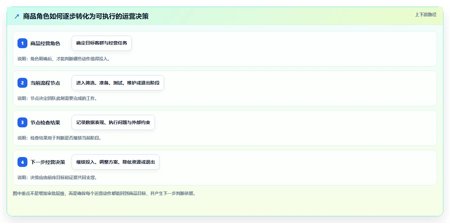Click the step 2 number badge
The width and height of the screenshot is (450, 223).
(22, 83)
